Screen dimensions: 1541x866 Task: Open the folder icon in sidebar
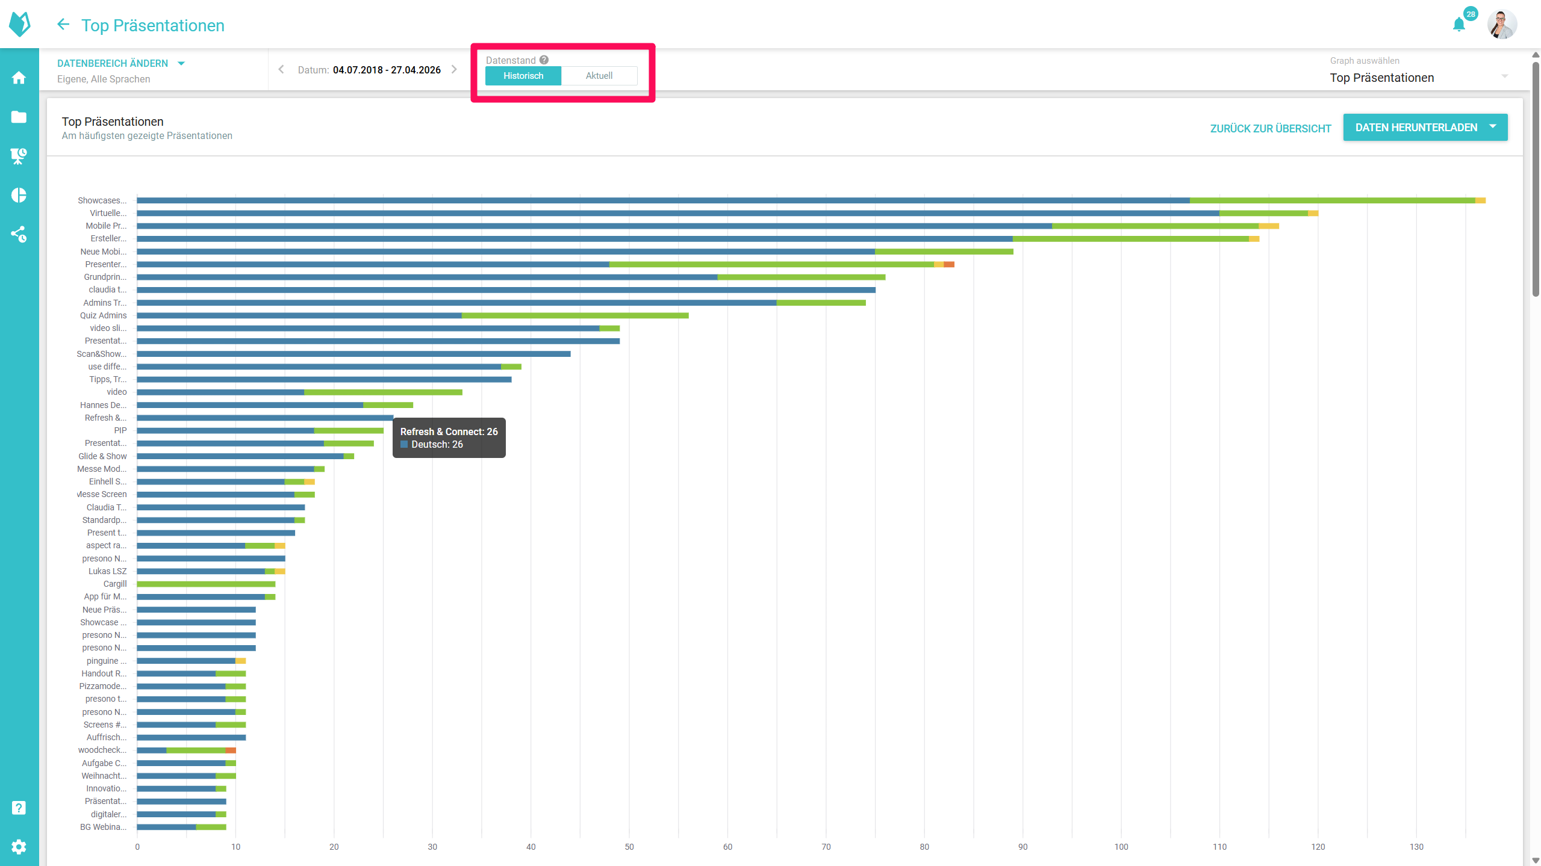pyautogui.click(x=19, y=117)
